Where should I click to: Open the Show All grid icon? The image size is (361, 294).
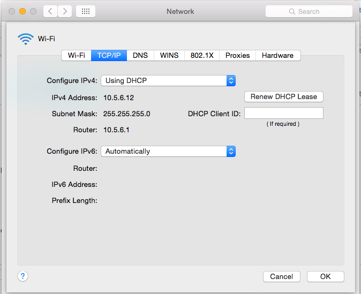point(86,11)
